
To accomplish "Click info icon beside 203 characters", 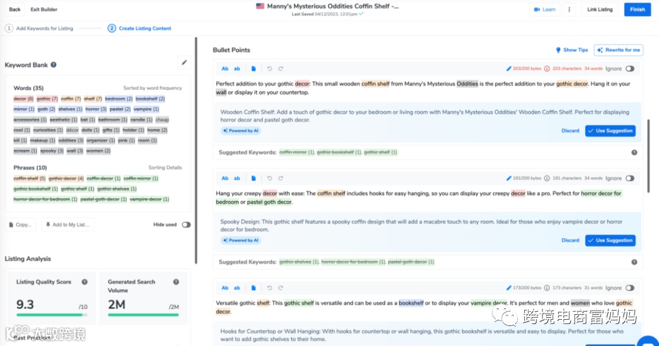I will 547,68.
